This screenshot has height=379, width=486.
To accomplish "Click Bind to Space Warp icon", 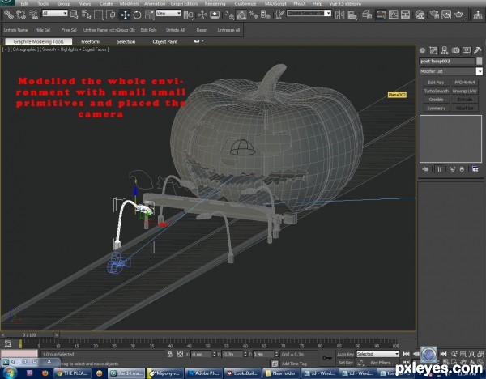I will tap(33, 15).
